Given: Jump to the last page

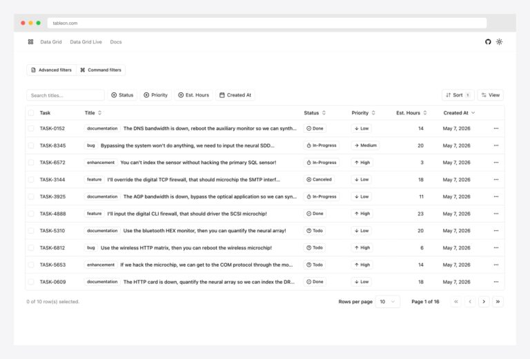Looking at the screenshot, I should click(x=498, y=302).
